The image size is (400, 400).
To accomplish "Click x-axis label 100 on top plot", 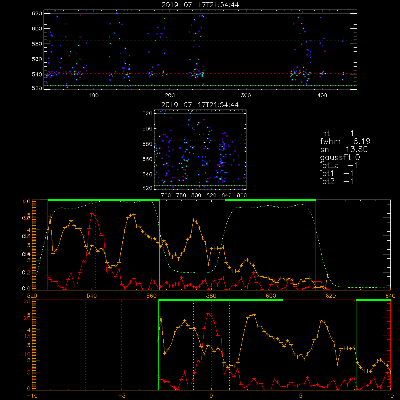I will pos(94,96).
